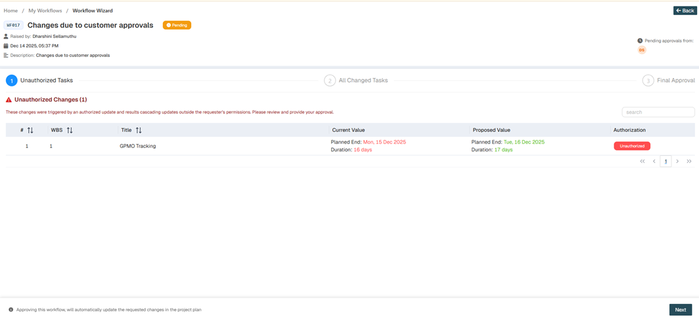Sort table by WBS column icon
Screen dimensions: 699x321
[70, 130]
